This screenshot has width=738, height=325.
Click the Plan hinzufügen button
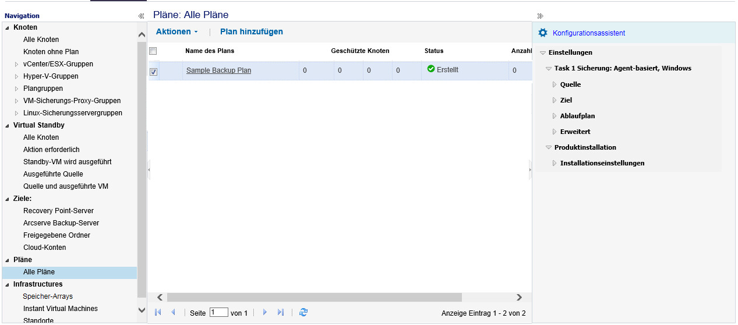pos(251,32)
